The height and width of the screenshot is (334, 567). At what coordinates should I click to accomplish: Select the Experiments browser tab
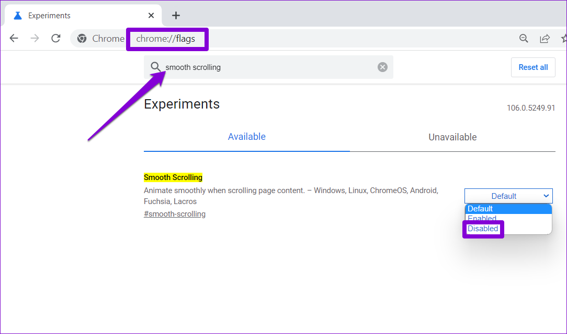click(x=83, y=16)
